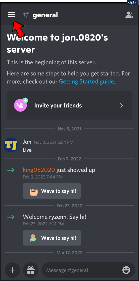Open the gift Nitro icon

(31, 270)
